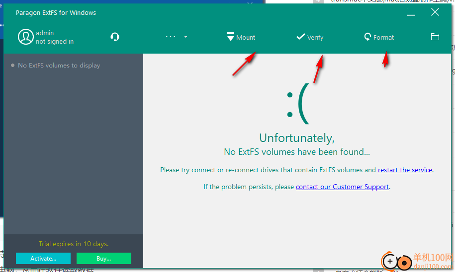Open 'contact our Customer Support' link
The width and height of the screenshot is (455, 272).
(342, 187)
